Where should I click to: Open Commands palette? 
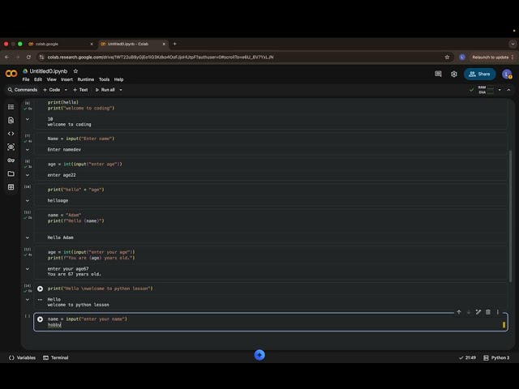[x=23, y=90]
